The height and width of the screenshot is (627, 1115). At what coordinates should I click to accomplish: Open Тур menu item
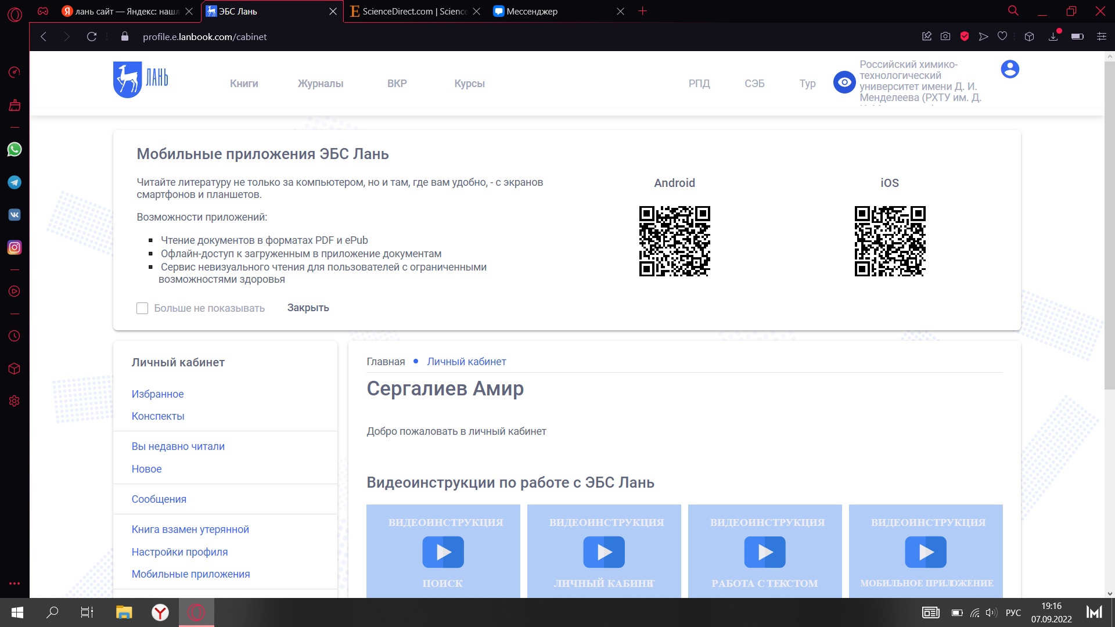coord(808,84)
